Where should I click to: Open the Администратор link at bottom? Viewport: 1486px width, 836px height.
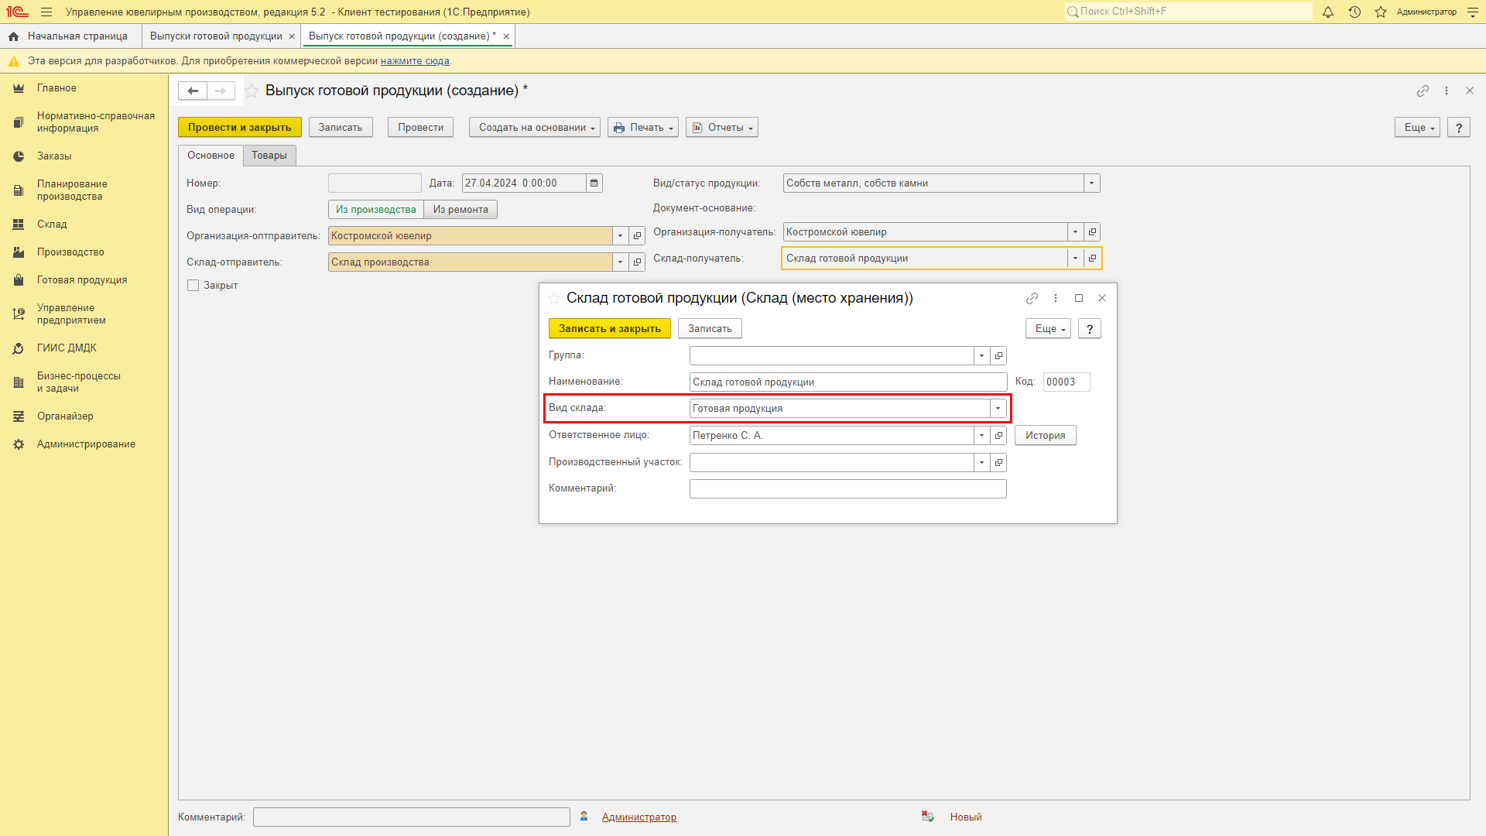[639, 817]
